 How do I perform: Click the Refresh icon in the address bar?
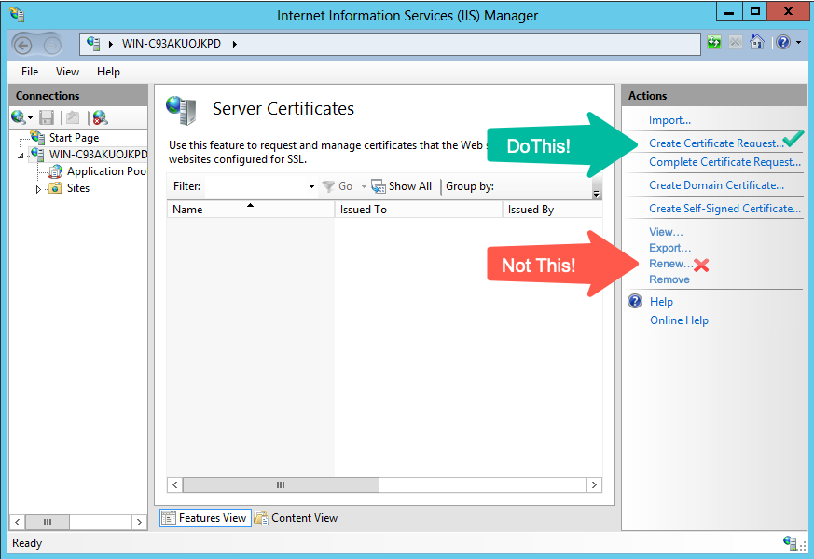(x=714, y=43)
